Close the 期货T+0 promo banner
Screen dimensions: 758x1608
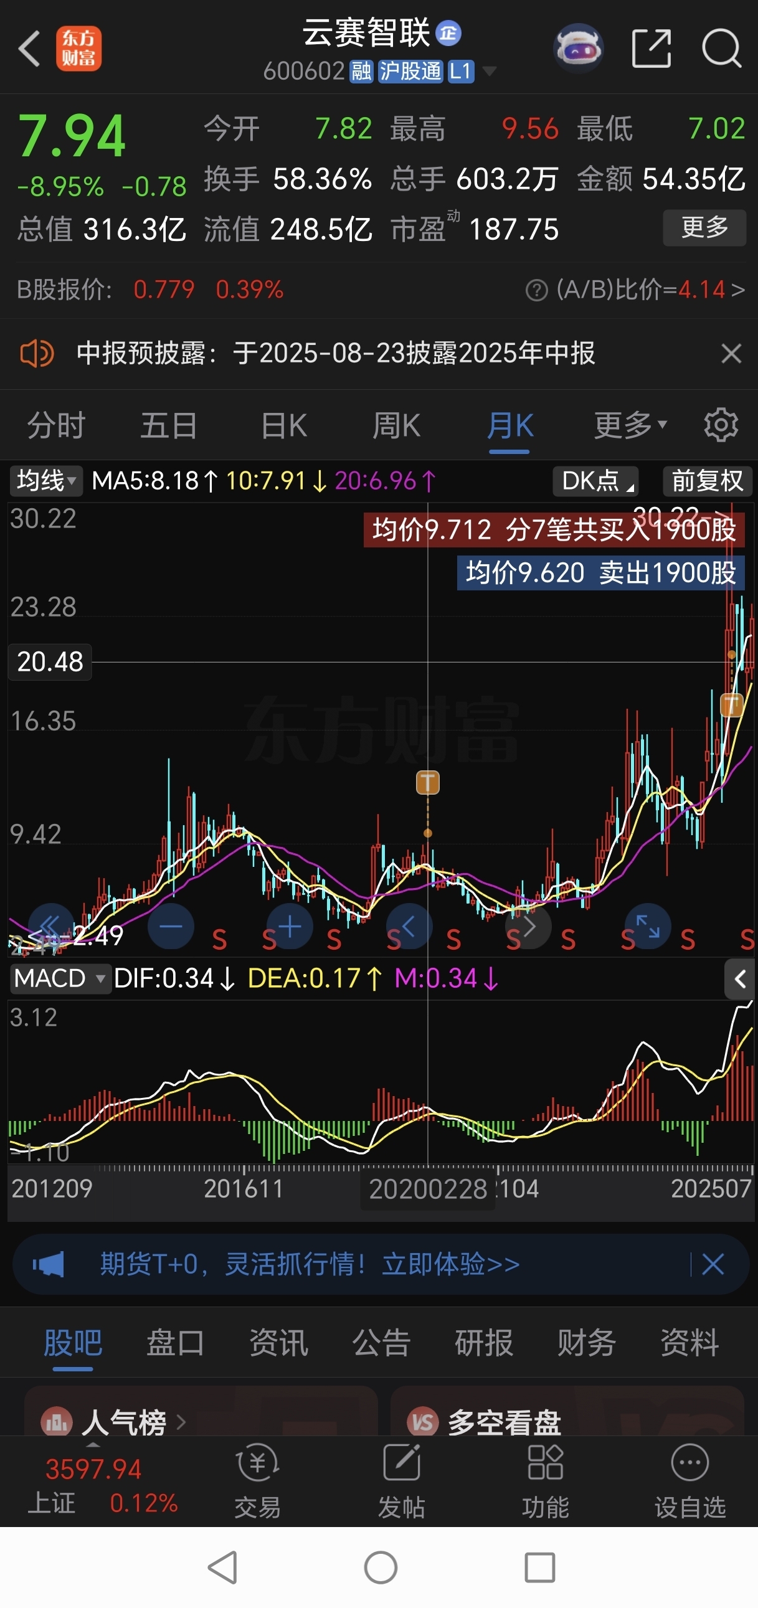[x=713, y=1265]
